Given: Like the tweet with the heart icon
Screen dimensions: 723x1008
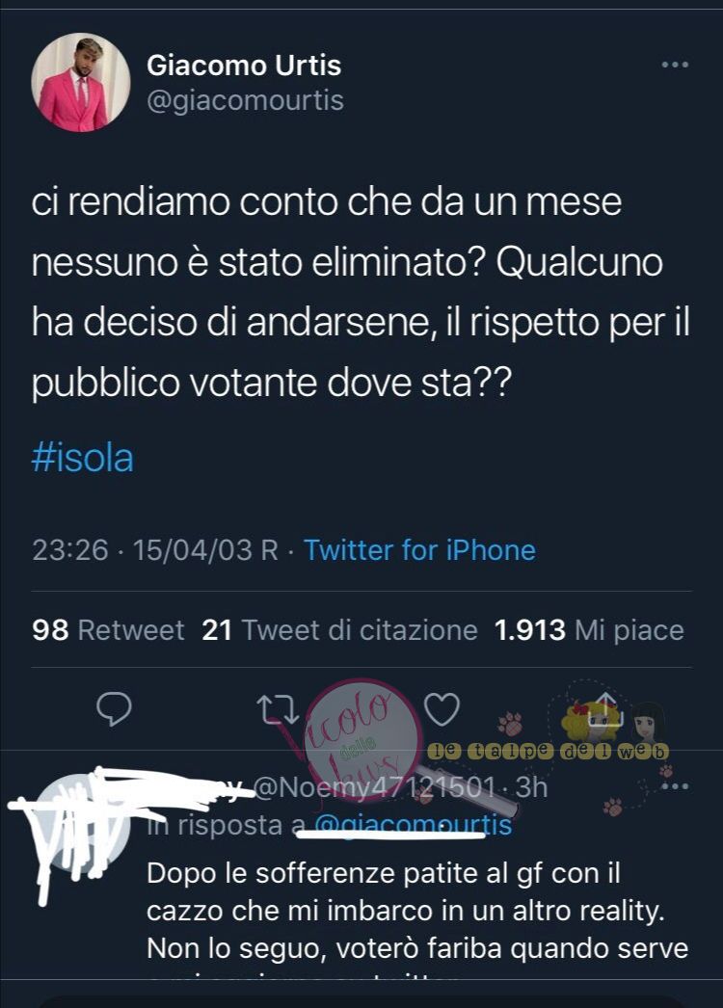Looking at the screenshot, I should click(x=442, y=709).
